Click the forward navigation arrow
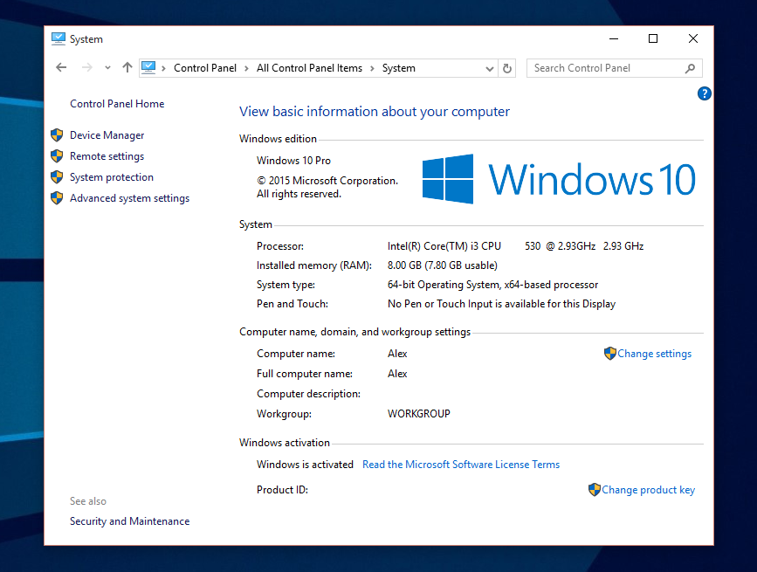 (x=87, y=67)
